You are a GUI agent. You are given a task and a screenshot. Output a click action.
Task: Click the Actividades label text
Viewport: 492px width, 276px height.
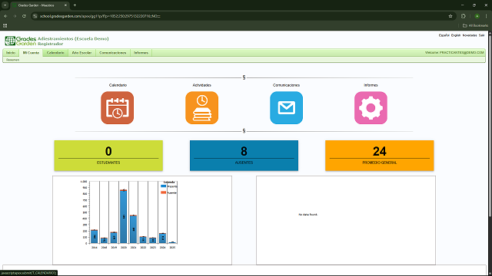(201, 85)
